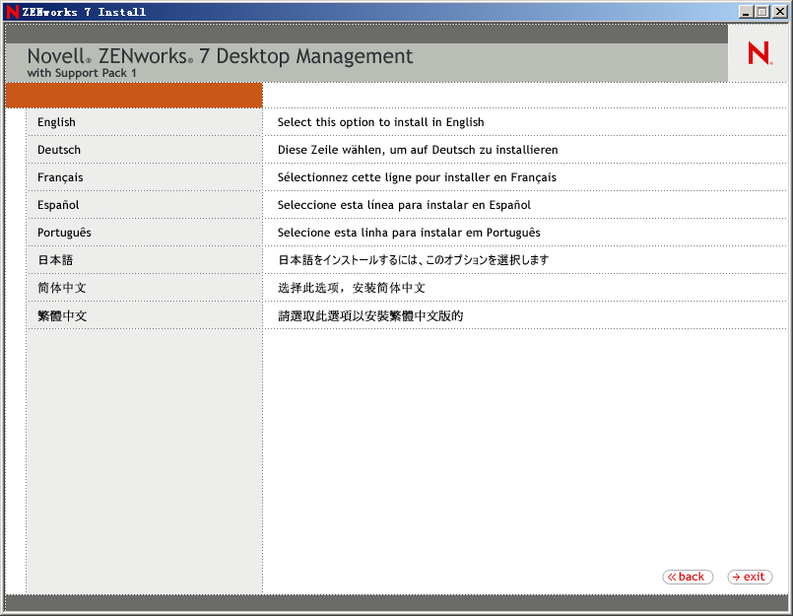Screen dimensions: 793x616
Task: Click the red Novell N logo
Action: pos(760,53)
